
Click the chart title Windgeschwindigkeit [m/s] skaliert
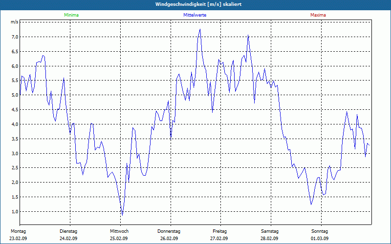coord(198,4)
